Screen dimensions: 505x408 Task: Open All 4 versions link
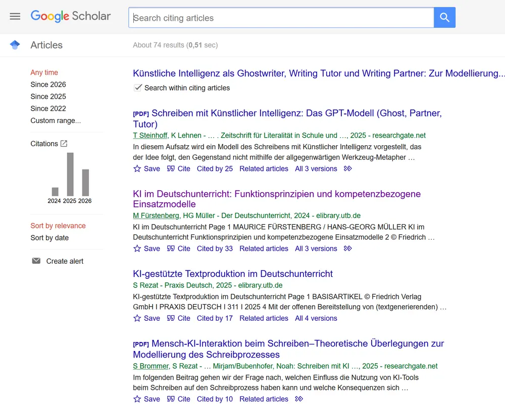316,318
